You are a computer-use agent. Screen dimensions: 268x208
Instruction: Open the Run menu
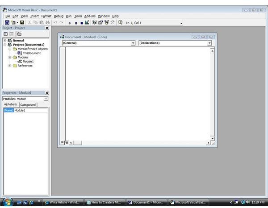pos(69,16)
